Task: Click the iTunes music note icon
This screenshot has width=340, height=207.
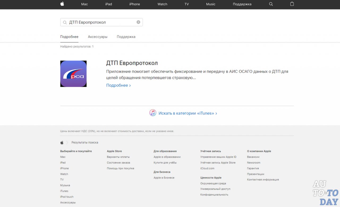Action: tap(152, 113)
